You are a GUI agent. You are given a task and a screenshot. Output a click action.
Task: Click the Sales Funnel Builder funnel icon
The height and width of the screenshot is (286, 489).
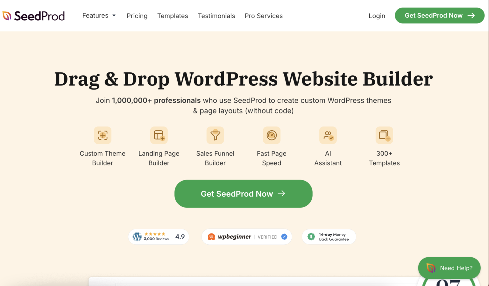point(215,135)
